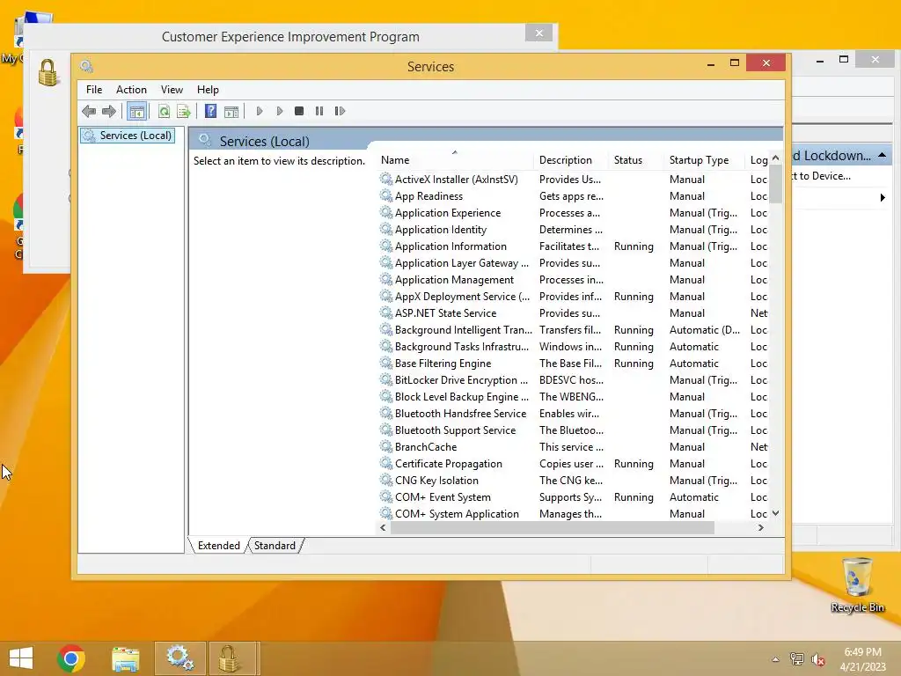Click the Export List toolbar icon

pyautogui.click(x=184, y=111)
